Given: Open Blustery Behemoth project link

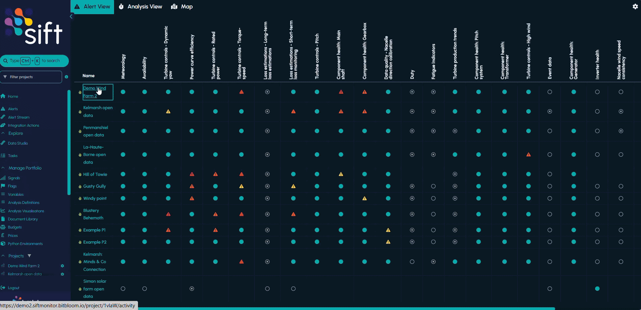Looking at the screenshot, I should point(93,214).
